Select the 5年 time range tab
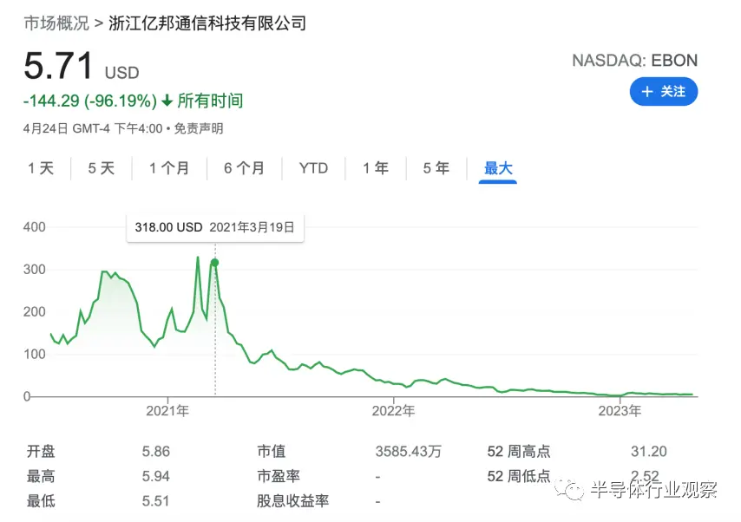741x522 pixels. pos(436,168)
